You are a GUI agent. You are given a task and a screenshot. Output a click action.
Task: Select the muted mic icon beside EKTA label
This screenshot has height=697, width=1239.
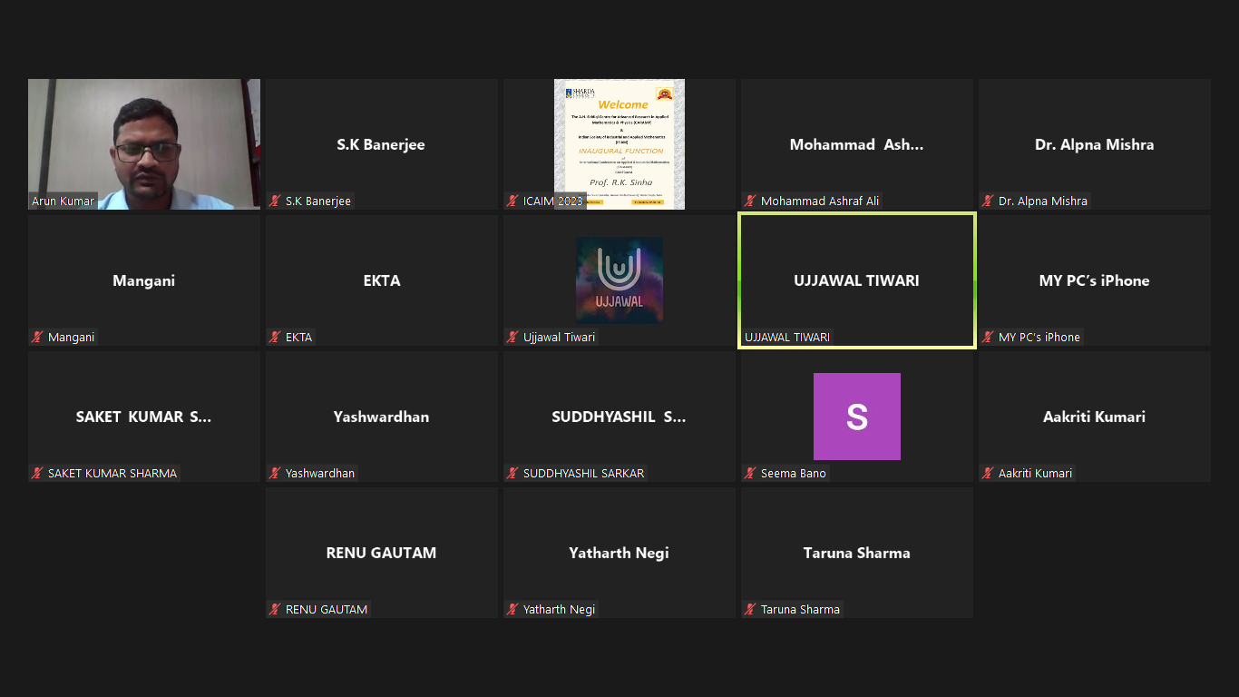coord(275,337)
